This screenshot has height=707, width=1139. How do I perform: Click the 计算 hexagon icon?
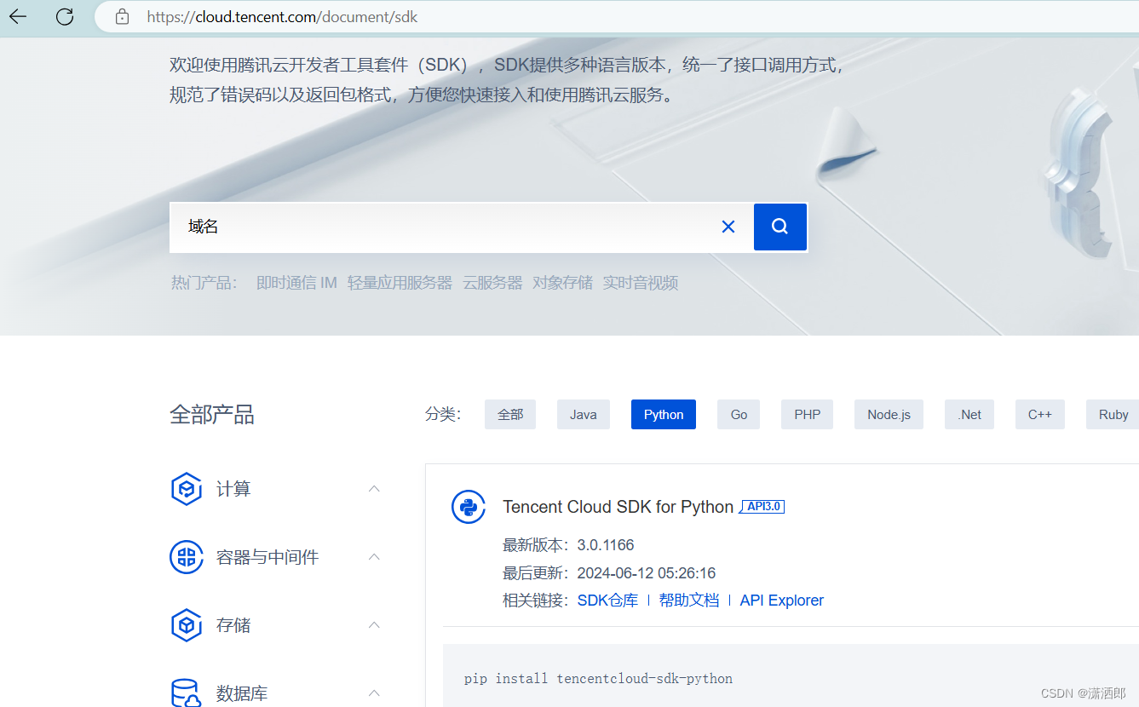click(x=187, y=489)
